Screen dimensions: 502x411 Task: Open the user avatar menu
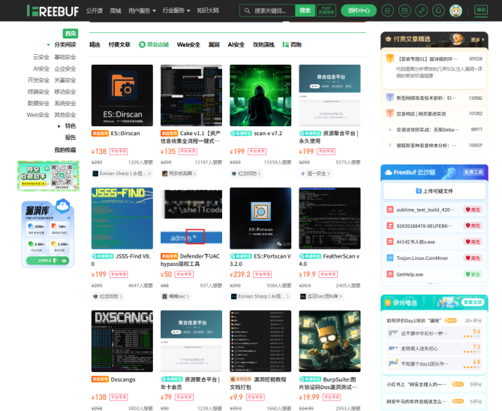(x=455, y=11)
